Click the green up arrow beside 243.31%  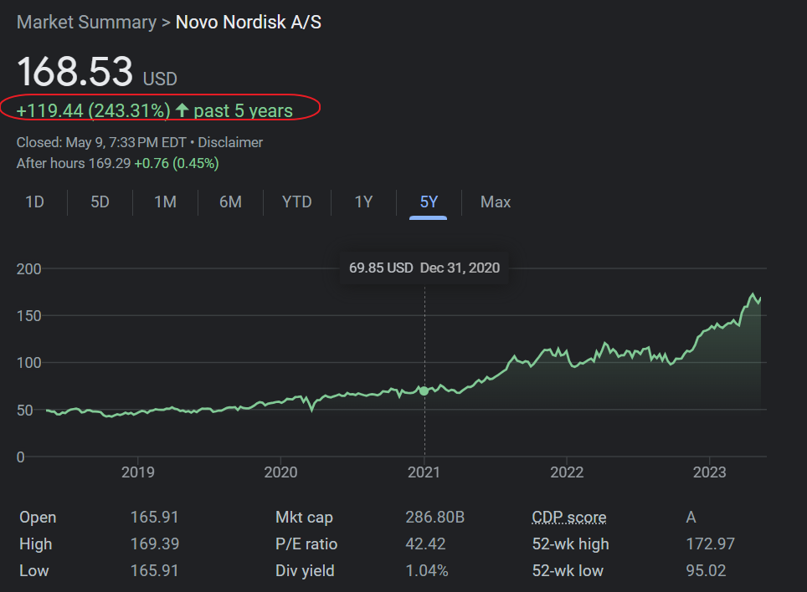pyautogui.click(x=182, y=110)
